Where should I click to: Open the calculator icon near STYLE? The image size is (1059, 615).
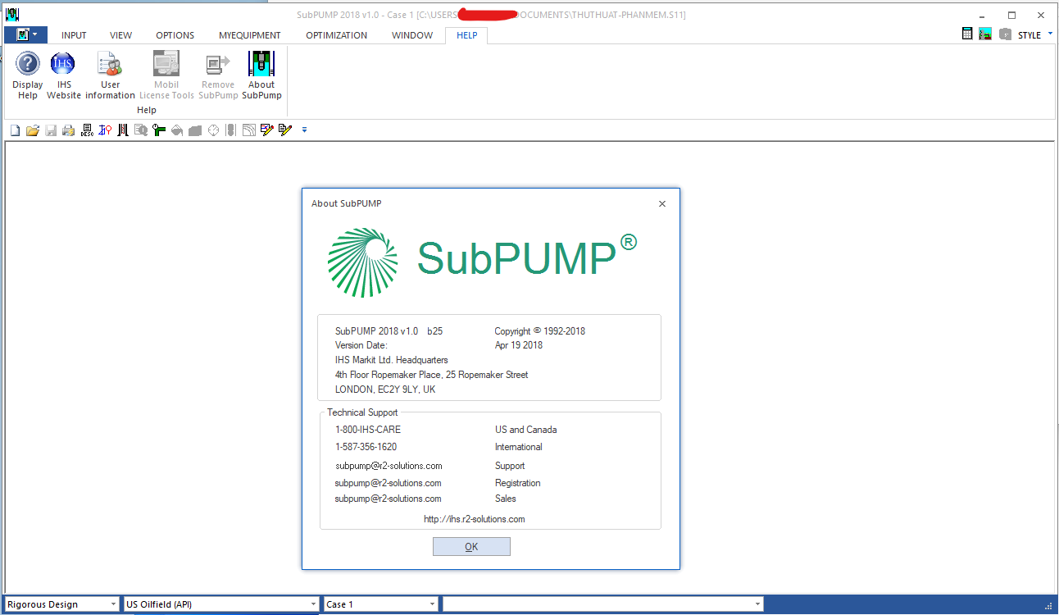[x=968, y=34]
